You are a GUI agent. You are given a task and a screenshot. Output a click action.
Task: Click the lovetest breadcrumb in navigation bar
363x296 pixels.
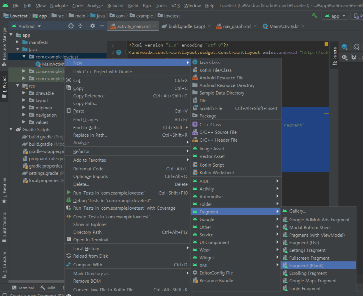point(169,16)
